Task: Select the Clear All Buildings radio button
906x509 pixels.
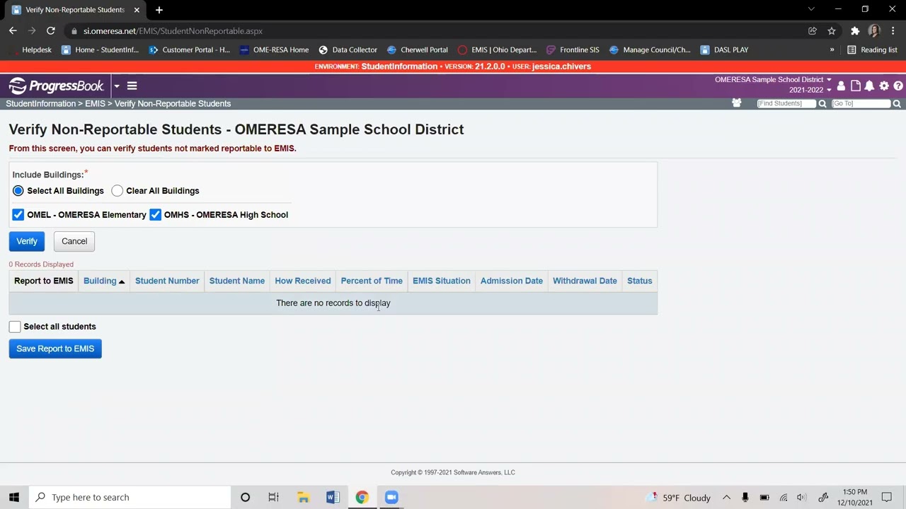Action: tap(117, 191)
